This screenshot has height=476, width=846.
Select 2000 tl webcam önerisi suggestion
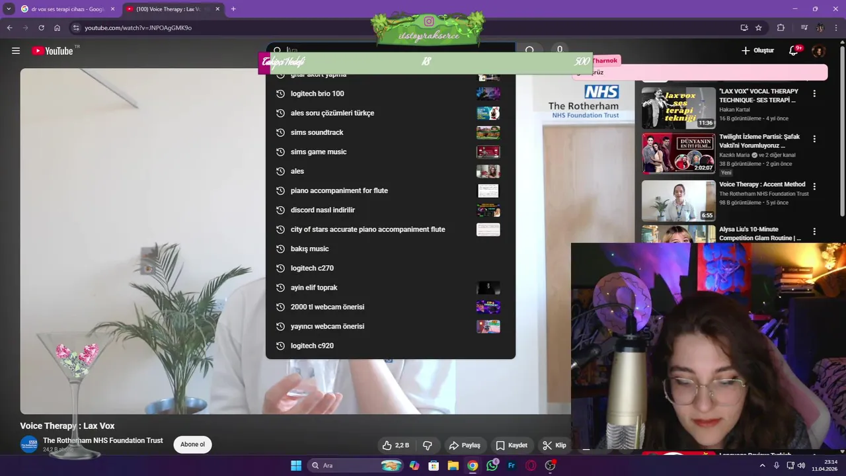[390, 307]
